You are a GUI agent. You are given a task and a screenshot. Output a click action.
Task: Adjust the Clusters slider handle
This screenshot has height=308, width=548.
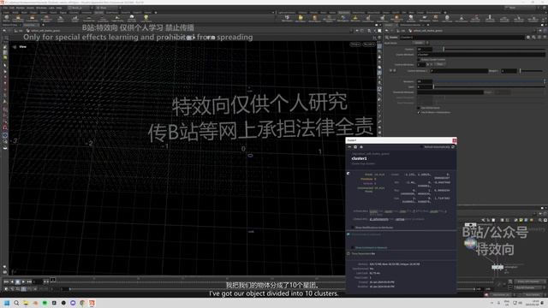pos(444,50)
